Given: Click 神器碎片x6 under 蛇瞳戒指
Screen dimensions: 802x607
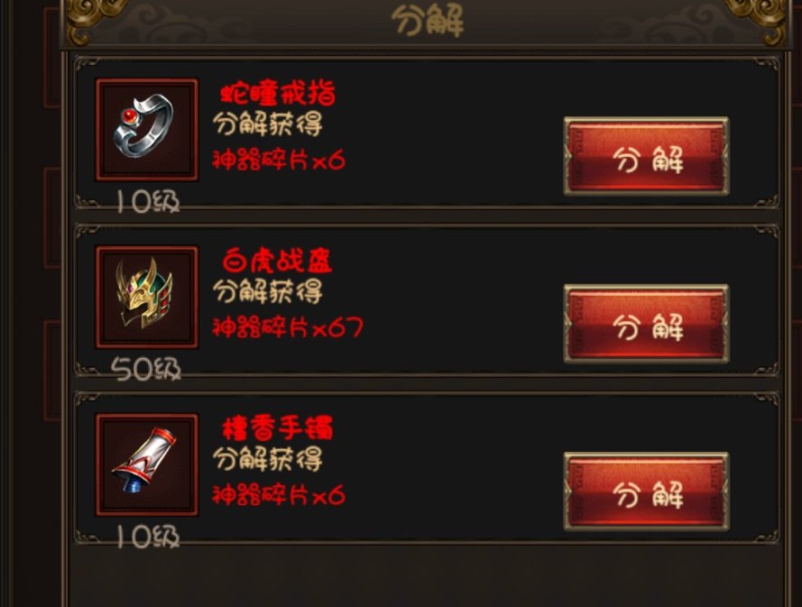Looking at the screenshot, I should click(279, 160).
